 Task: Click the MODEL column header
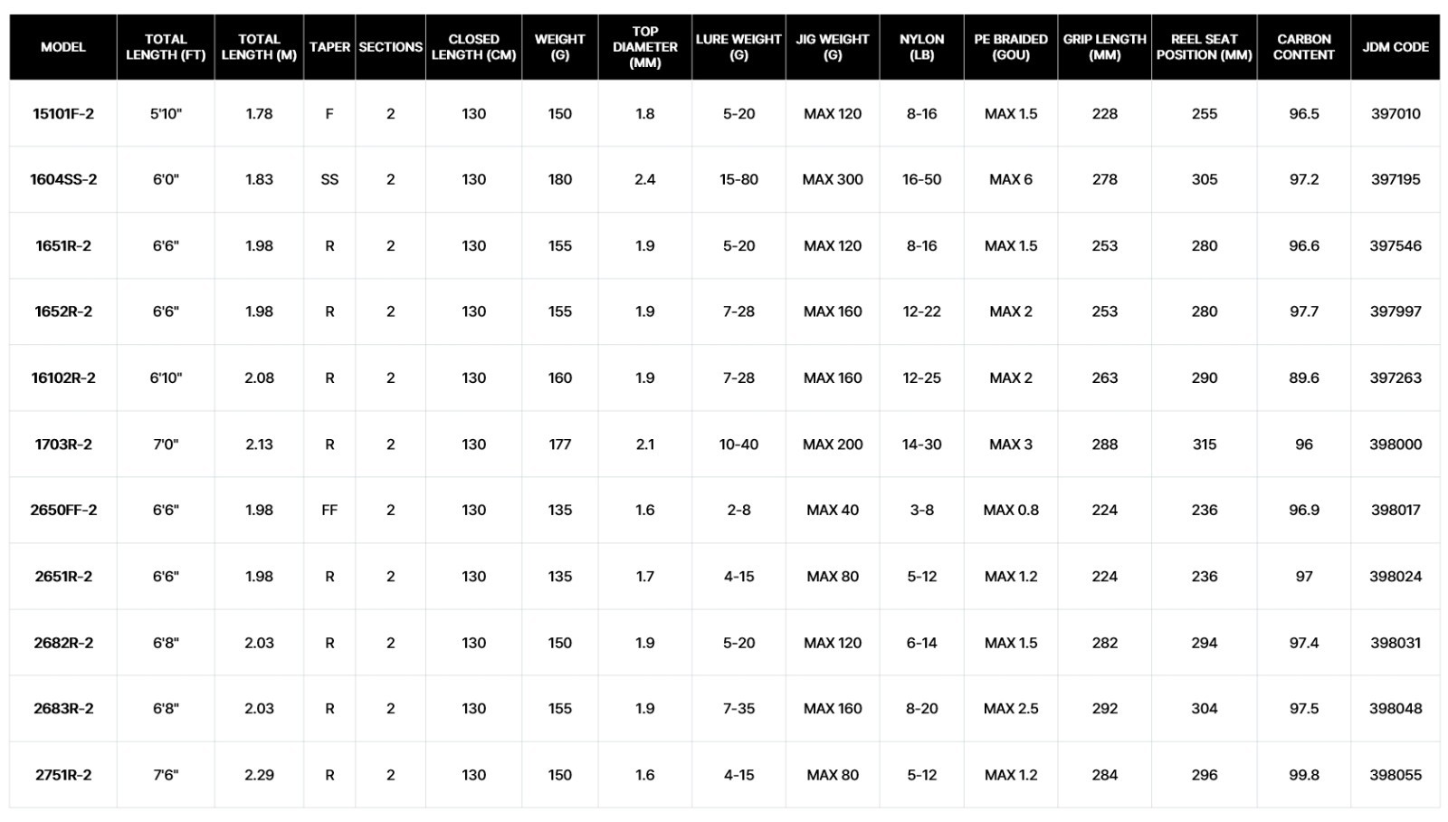(63, 47)
